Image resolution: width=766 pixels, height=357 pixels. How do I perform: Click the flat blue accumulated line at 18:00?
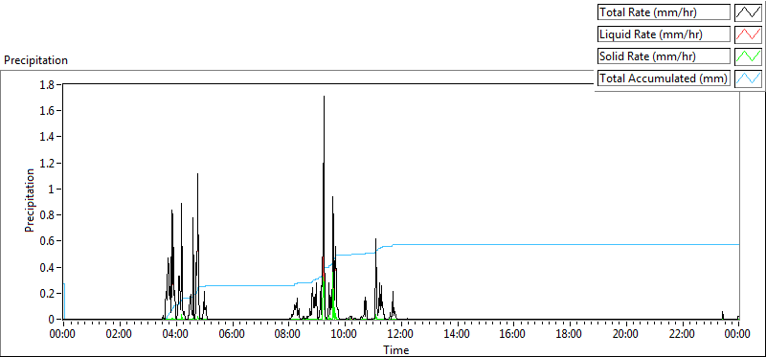click(x=569, y=244)
